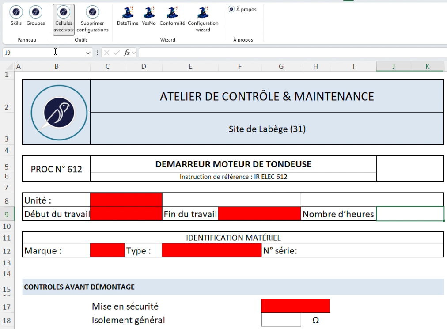
Task: Click the red Mise en sécurité cell
Action: point(295,306)
